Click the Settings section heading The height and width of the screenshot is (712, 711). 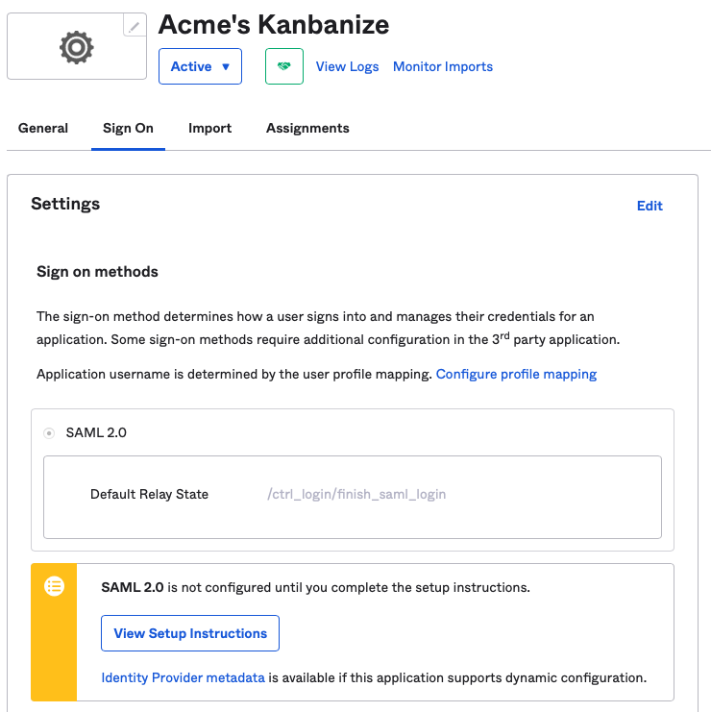pyautogui.click(x=65, y=204)
